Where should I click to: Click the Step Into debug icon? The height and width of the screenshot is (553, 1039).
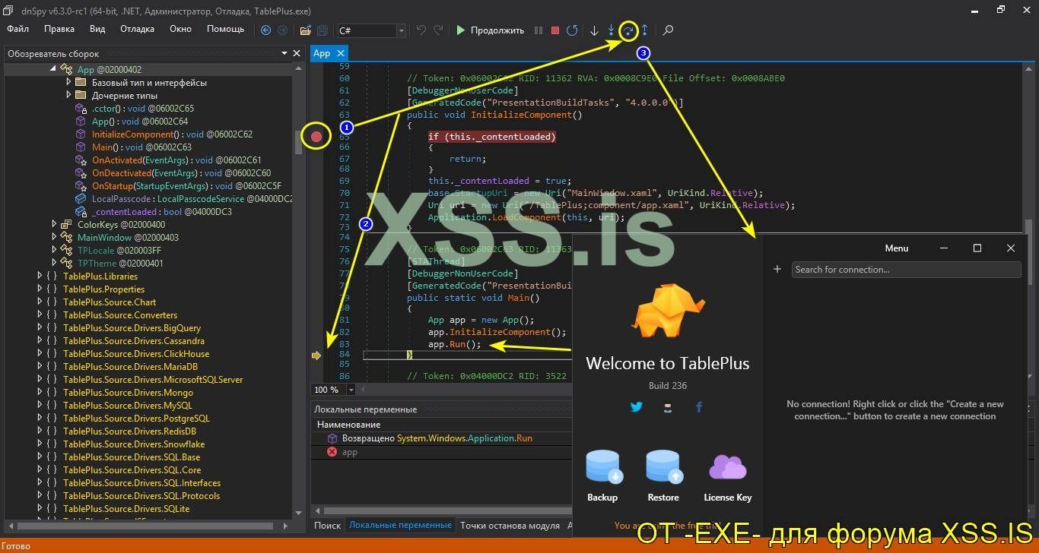click(x=611, y=30)
